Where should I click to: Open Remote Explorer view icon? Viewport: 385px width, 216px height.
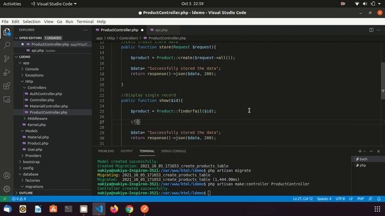click(x=7, y=100)
